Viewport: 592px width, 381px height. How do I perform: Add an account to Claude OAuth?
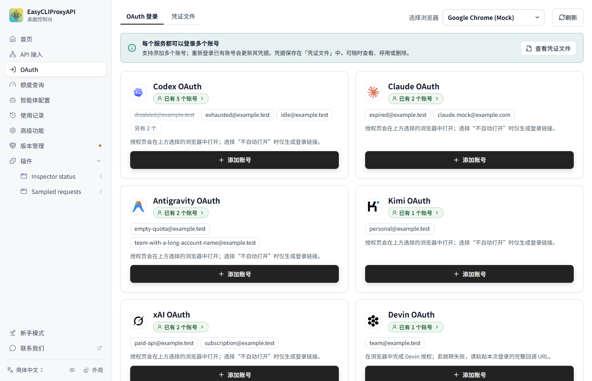[469, 160]
